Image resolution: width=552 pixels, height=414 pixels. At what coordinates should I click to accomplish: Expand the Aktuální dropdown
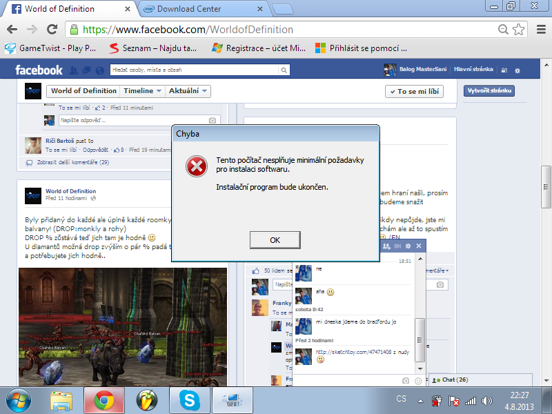pyautogui.click(x=188, y=91)
